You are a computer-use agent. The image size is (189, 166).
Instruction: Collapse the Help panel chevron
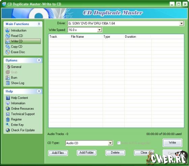[x=39, y=91]
